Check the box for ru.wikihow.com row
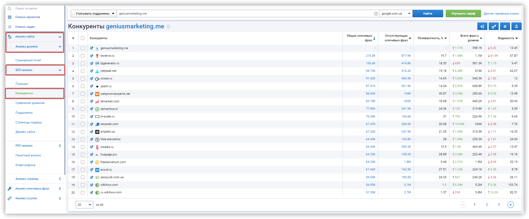 [83, 193]
